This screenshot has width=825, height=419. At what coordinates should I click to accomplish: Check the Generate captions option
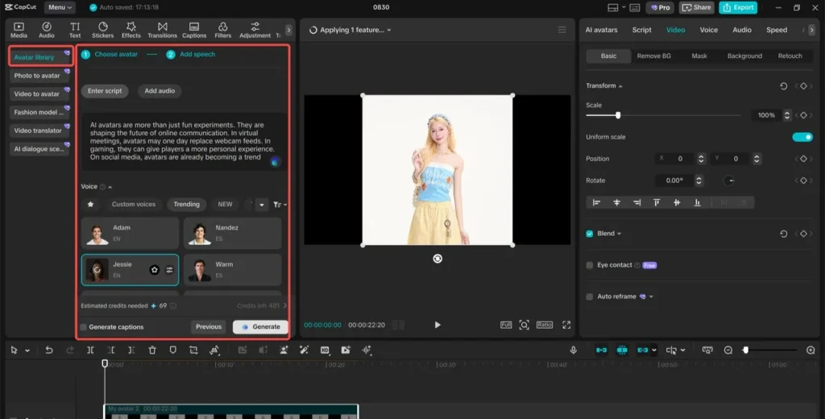click(x=83, y=327)
